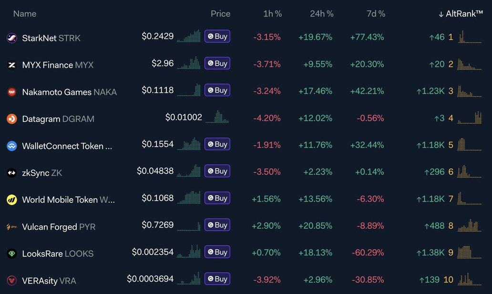This screenshot has width=492, height=294.
Task: Click the StarkNet coin logo icon
Action: 12,38
